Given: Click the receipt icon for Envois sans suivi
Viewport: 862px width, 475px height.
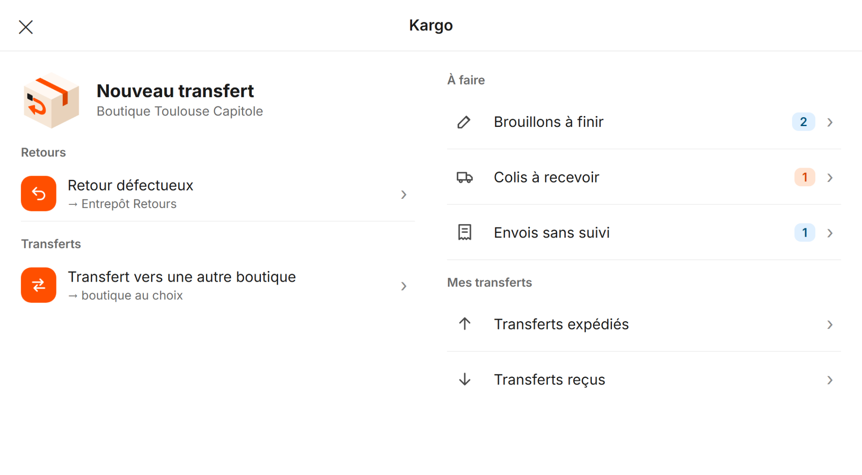Looking at the screenshot, I should pyautogui.click(x=465, y=232).
